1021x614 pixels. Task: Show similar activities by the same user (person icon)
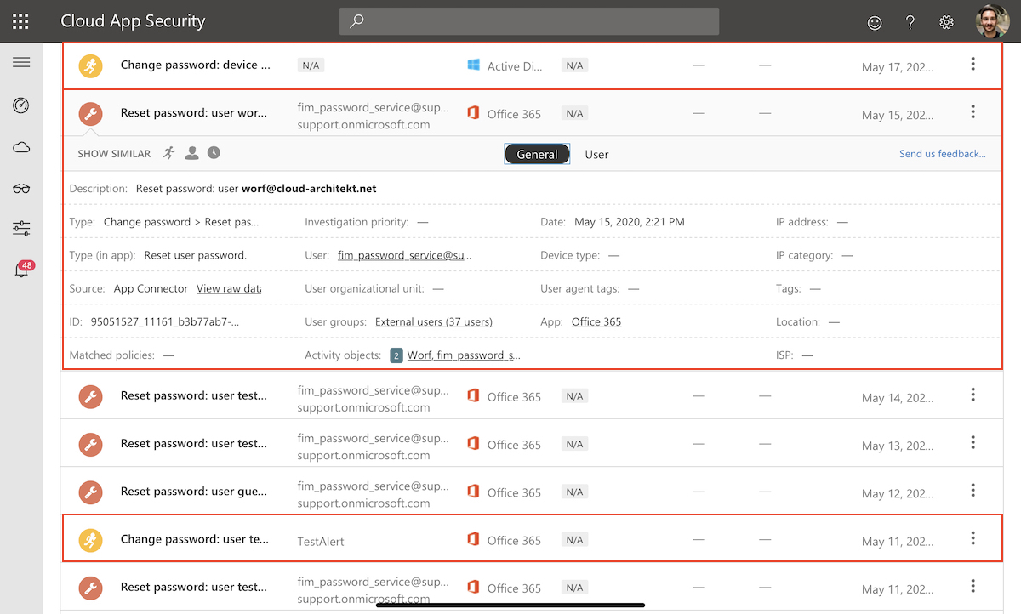coord(192,153)
